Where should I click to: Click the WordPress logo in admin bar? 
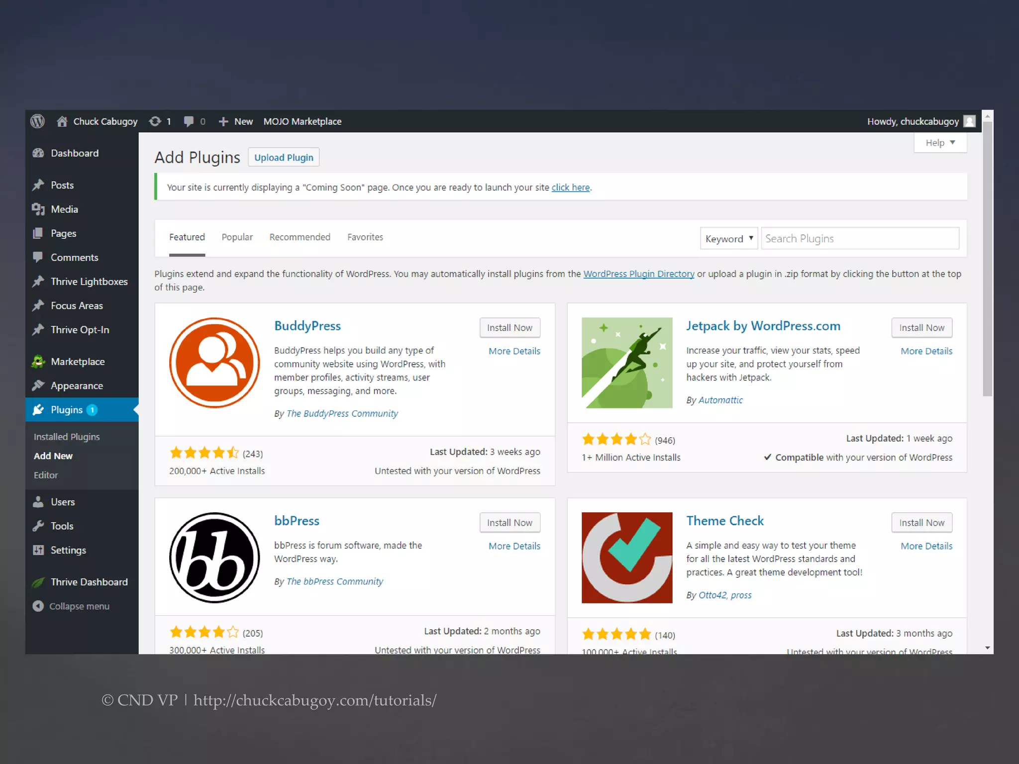37,121
